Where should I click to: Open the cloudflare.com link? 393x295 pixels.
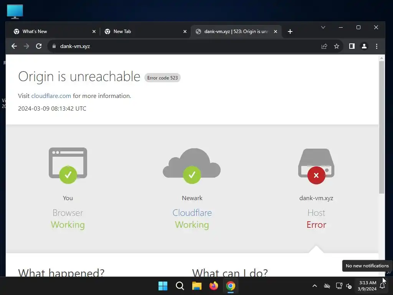tap(51, 96)
